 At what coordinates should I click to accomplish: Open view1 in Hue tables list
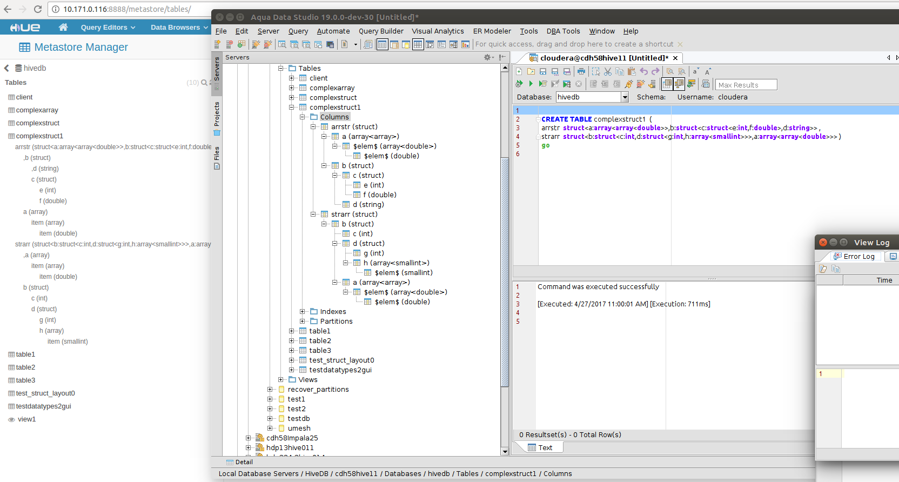[x=26, y=419]
